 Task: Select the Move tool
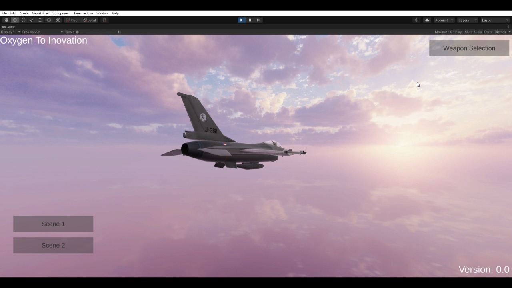pos(15,20)
